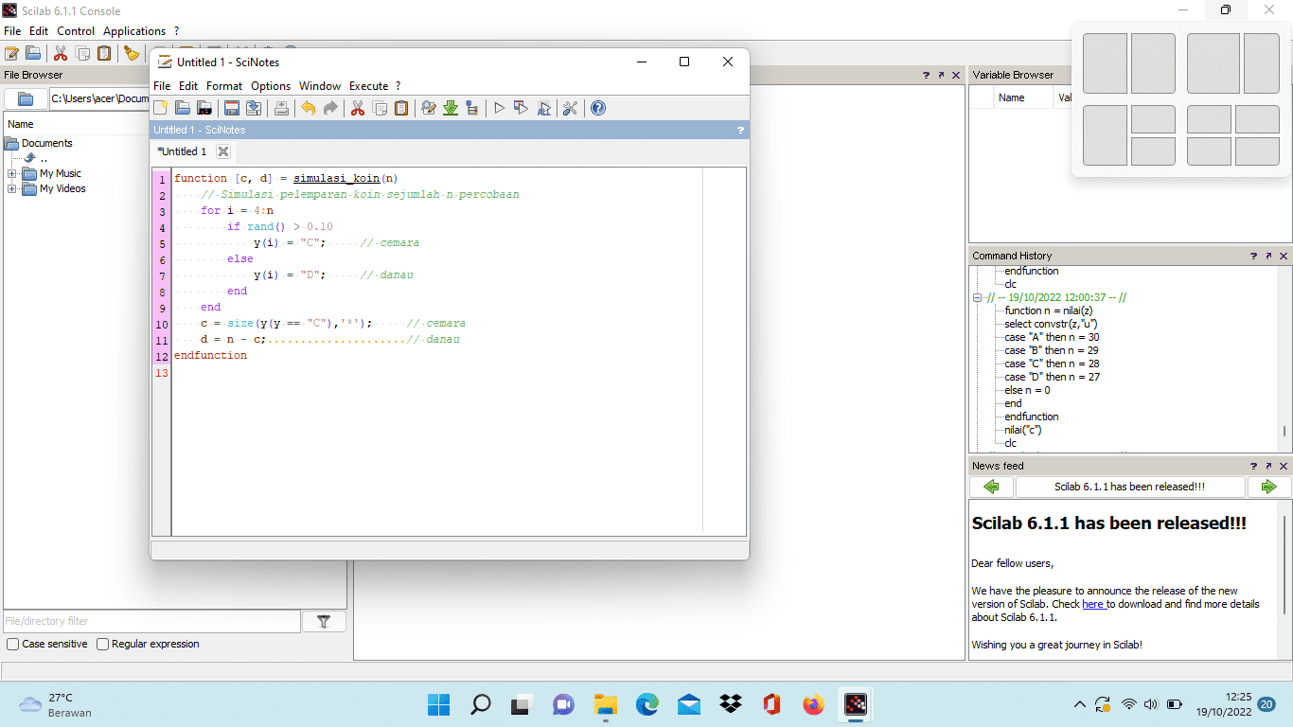Viewport: 1293px width, 727px height.
Task: Click the File Browser folder chooser button
Action: pos(26,98)
